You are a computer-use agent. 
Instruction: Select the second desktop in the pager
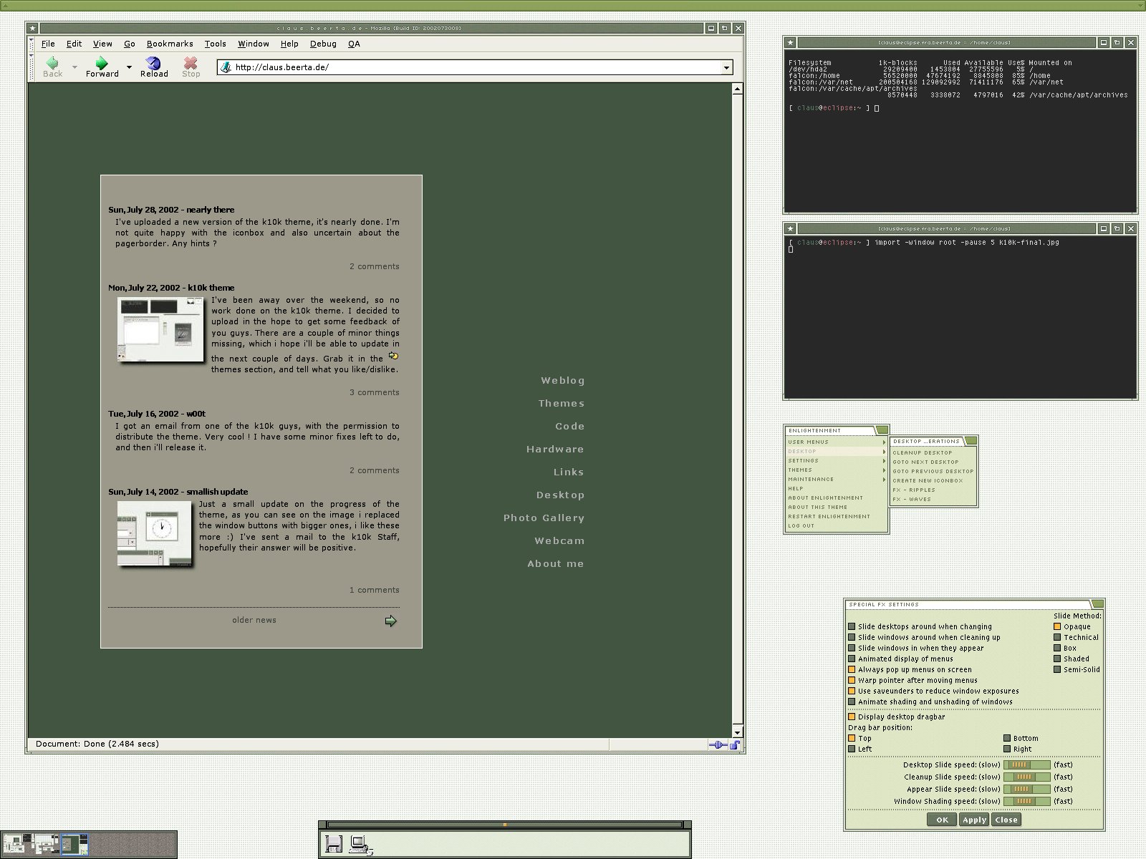point(45,845)
